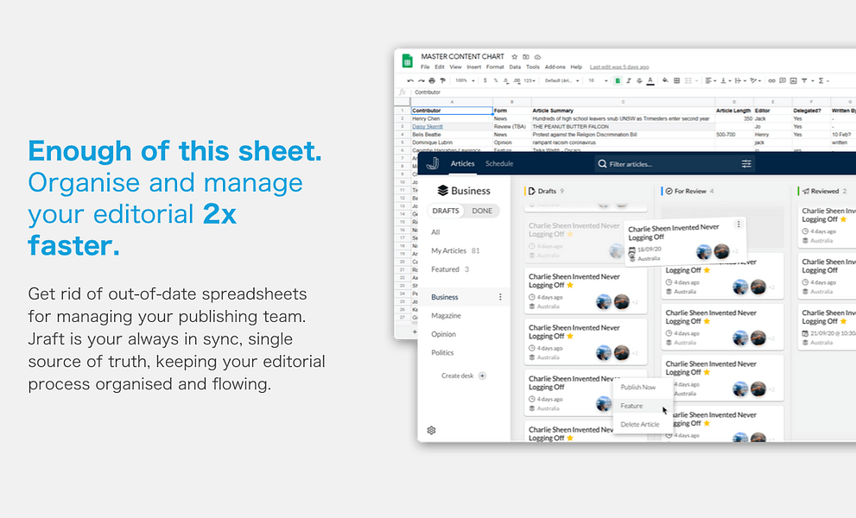The width and height of the screenshot is (856, 518).
Task: Select the Magazine desk
Action: (x=446, y=315)
